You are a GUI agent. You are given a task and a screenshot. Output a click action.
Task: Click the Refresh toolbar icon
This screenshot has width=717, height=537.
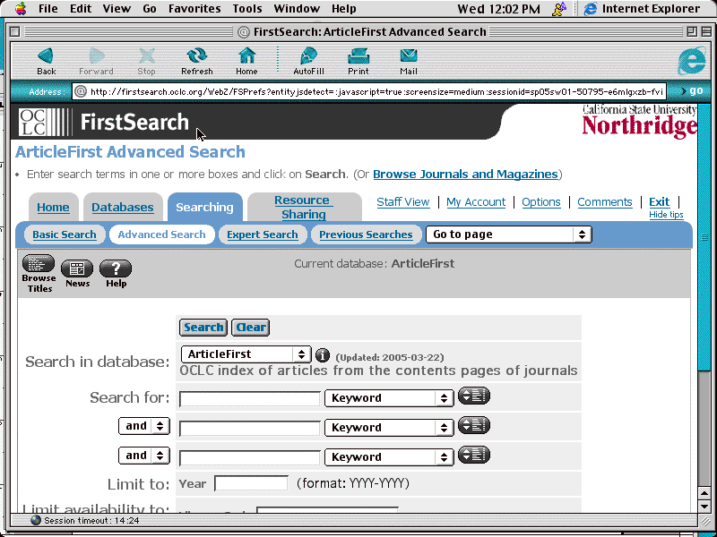(x=196, y=61)
